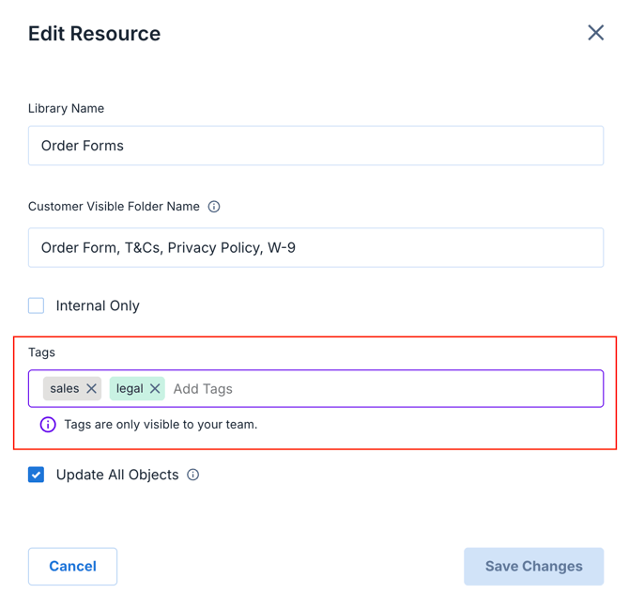Screen dimensions: 629x609
Task: Click the Add Tags input area
Action: tap(376, 388)
